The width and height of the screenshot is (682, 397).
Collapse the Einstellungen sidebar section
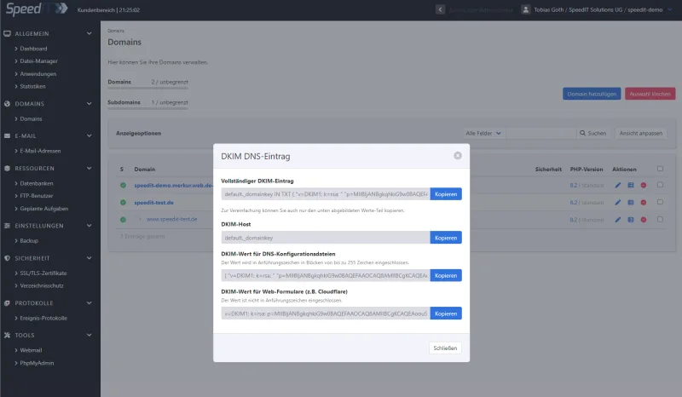coord(90,226)
